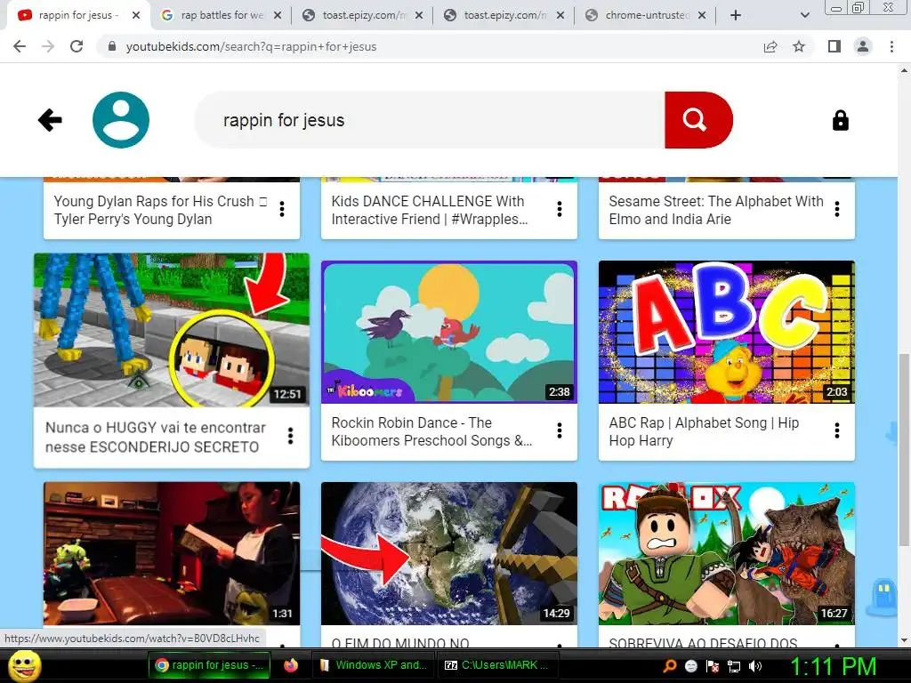Click the scrollbar down arrow
Image resolution: width=911 pixels, height=683 pixels.
(904, 640)
